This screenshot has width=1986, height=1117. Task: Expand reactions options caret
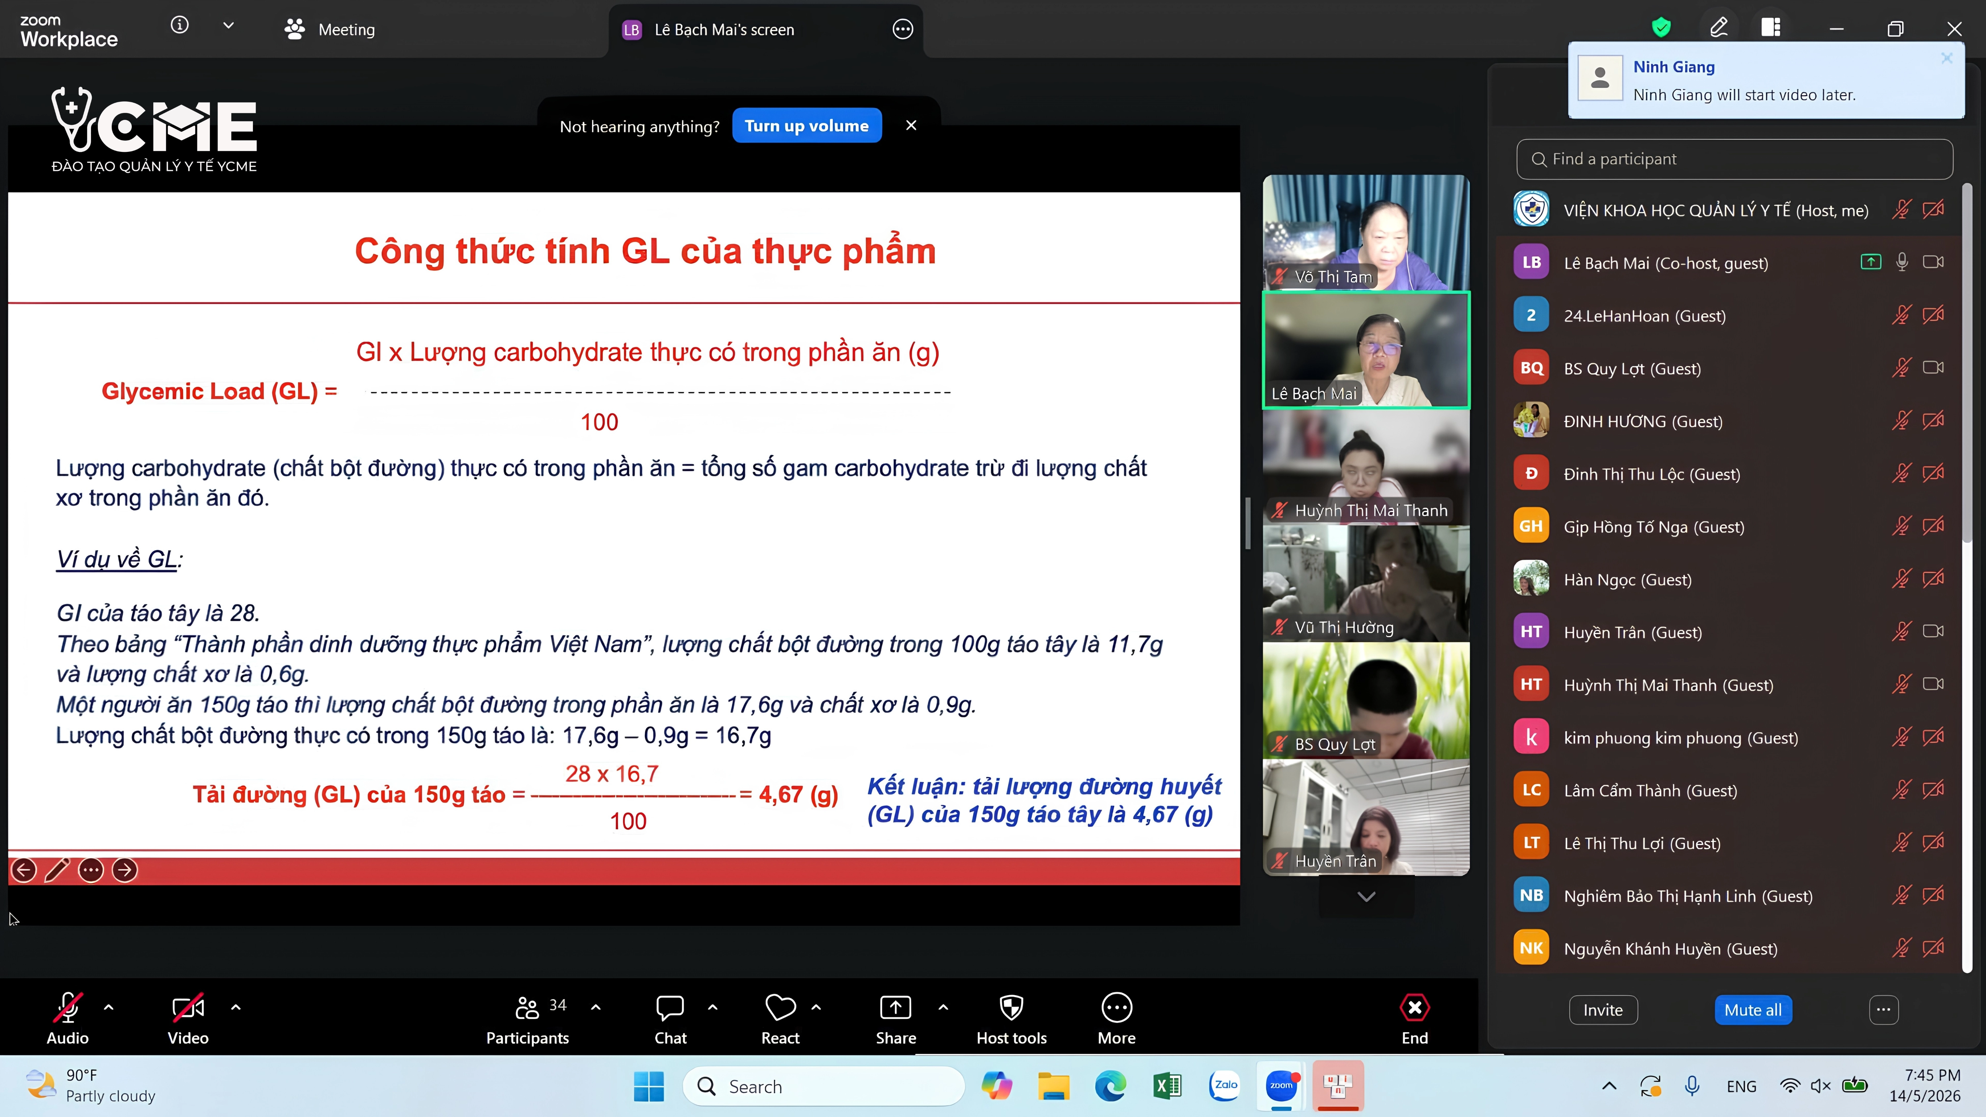point(817,1007)
